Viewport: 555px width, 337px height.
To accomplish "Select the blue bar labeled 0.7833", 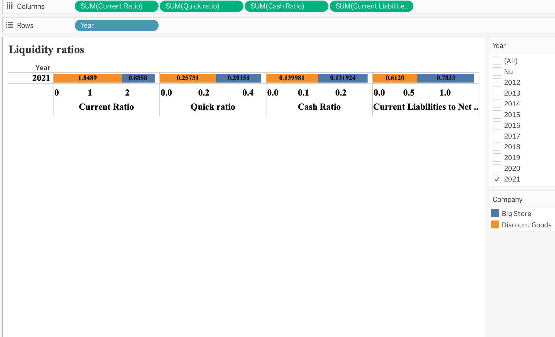I will (x=445, y=78).
